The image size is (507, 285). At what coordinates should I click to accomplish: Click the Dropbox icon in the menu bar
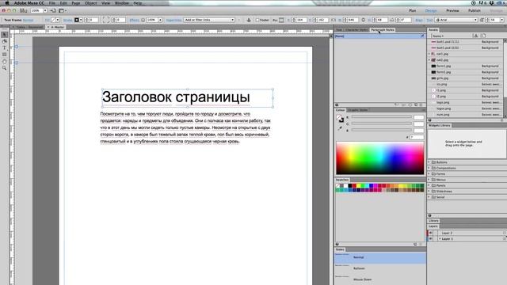click(491, 3)
